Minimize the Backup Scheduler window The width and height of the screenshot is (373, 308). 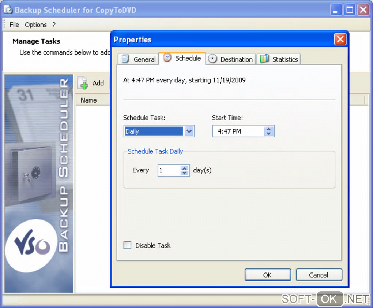point(336,10)
